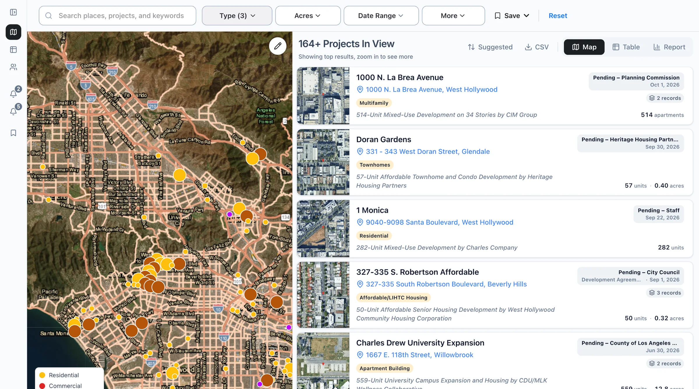The height and width of the screenshot is (389, 699).
Task: Open notifications bell with badge 5
Action: [13, 112]
